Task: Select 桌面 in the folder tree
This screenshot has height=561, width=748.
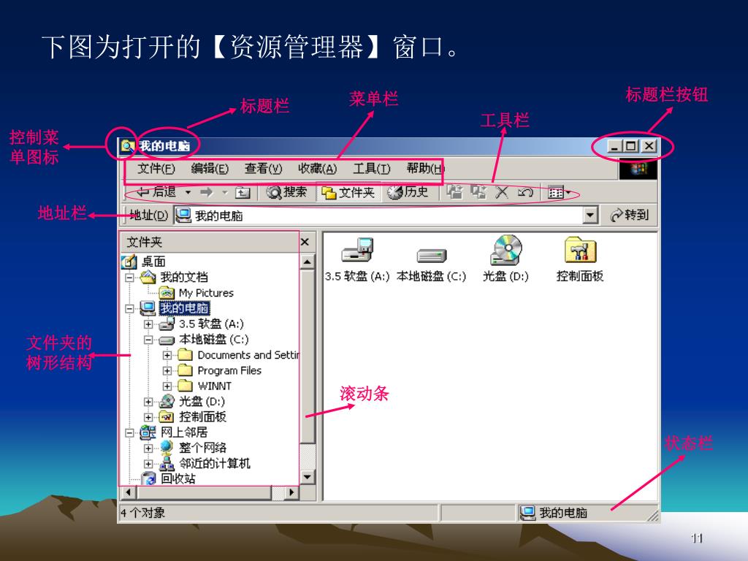Action: 153,262
